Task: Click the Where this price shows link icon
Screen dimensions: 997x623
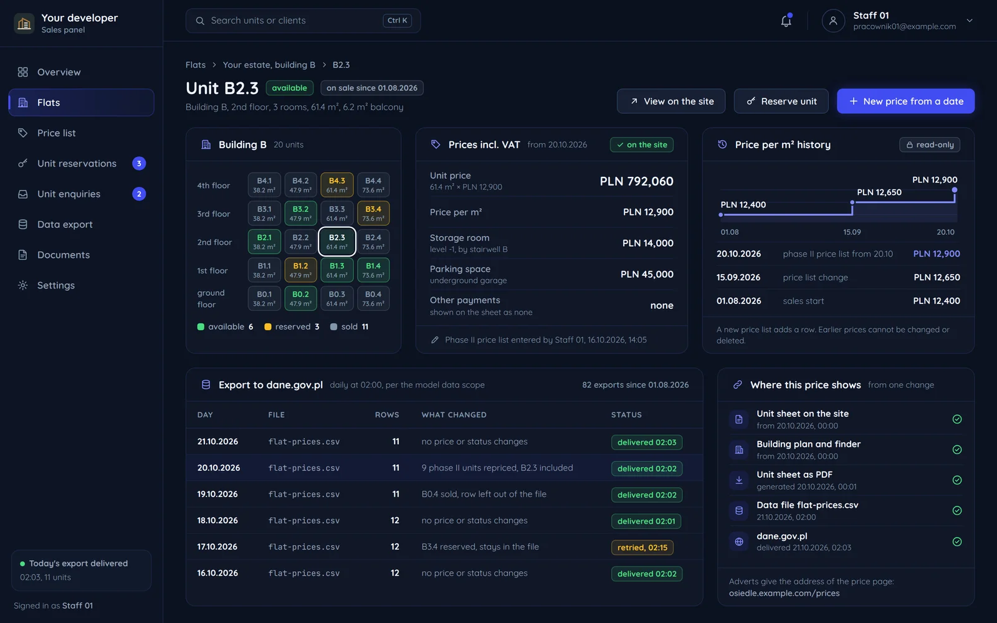Action: pyautogui.click(x=738, y=385)
